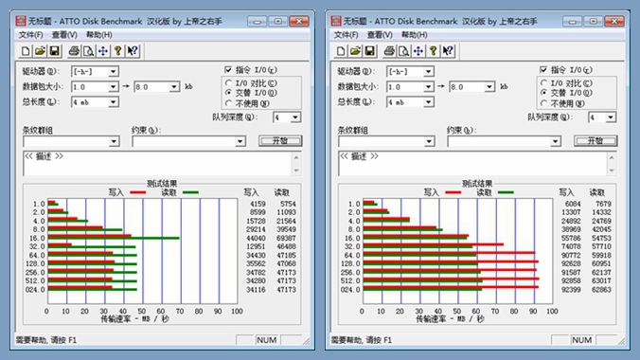Click the Print Preview icon in right window

click(403, 51)
